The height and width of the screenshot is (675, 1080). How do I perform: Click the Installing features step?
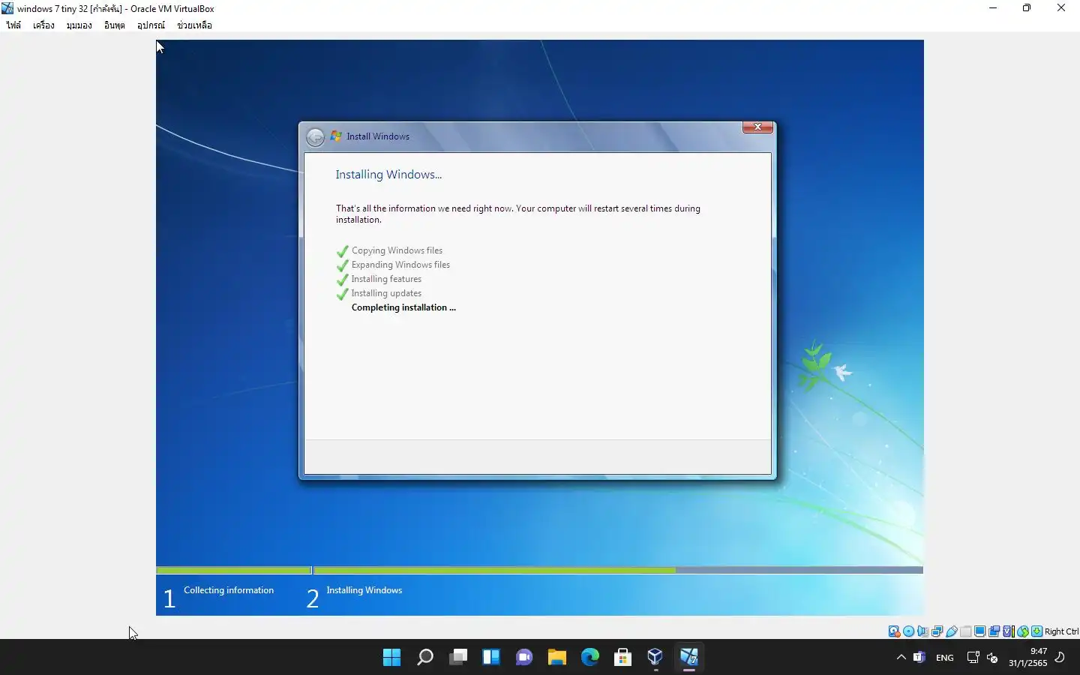click(x=386, y=279)
